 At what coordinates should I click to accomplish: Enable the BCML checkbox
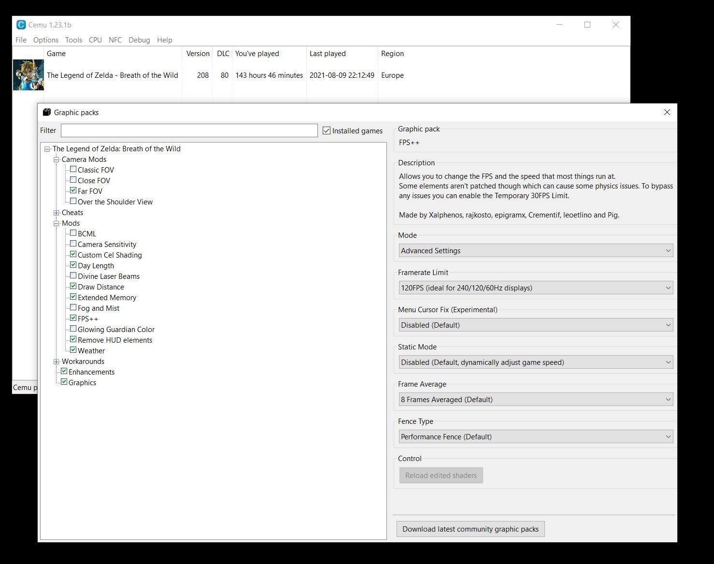pyautogui.click(x=73, y=233)
